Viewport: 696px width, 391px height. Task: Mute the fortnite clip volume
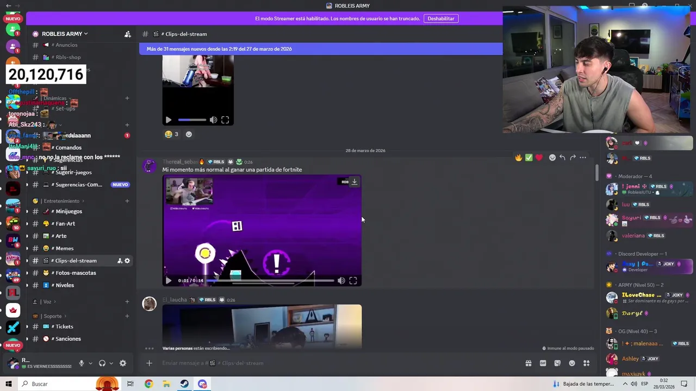point(341,281)
